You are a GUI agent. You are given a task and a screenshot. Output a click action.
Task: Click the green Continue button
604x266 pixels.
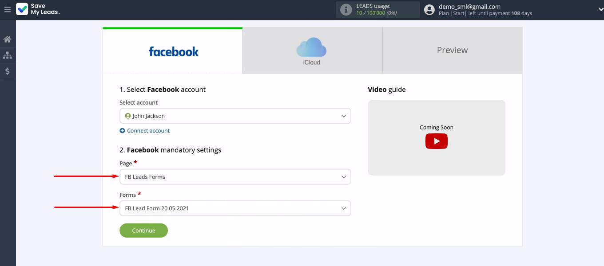point(143,231)
